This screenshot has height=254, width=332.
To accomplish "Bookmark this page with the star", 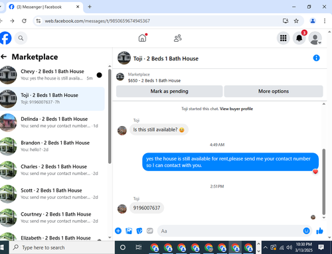I will pyautogui.click(x=296, y=21).
